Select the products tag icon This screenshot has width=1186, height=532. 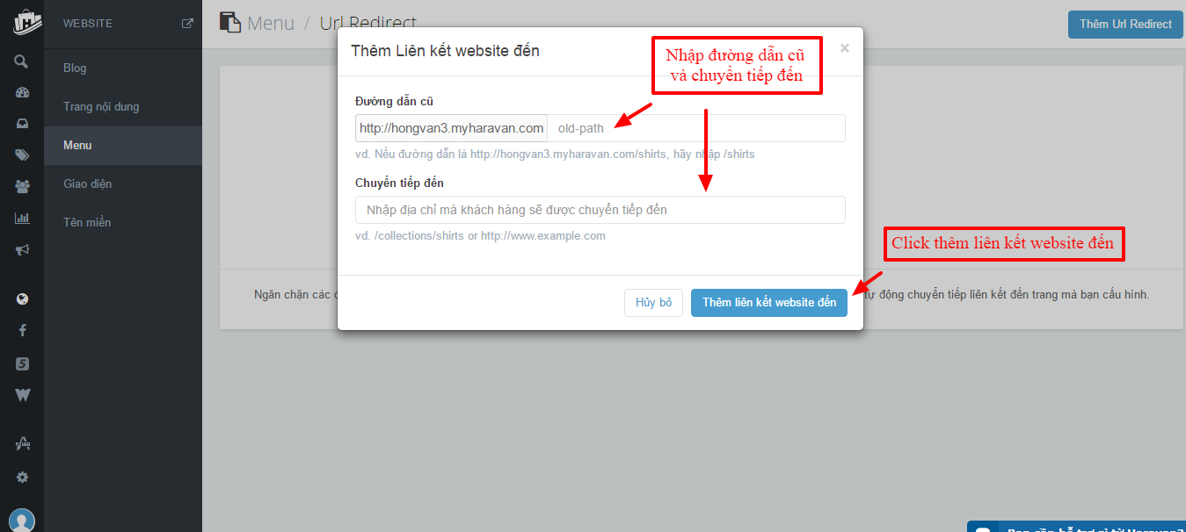click(x=22, y=155)
